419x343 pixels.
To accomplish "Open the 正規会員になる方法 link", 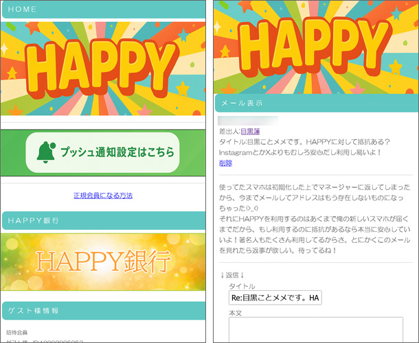I will tap(103, 196).
